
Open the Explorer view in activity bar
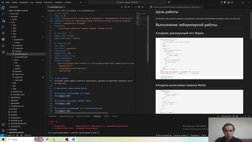3,8
